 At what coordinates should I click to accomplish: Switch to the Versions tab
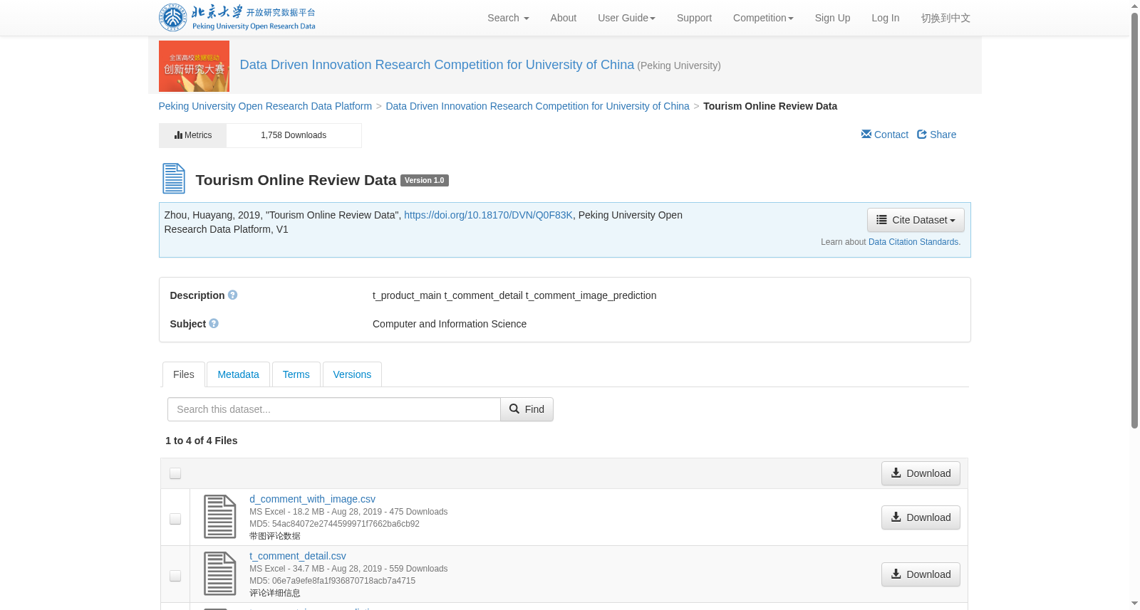[352, 374]
